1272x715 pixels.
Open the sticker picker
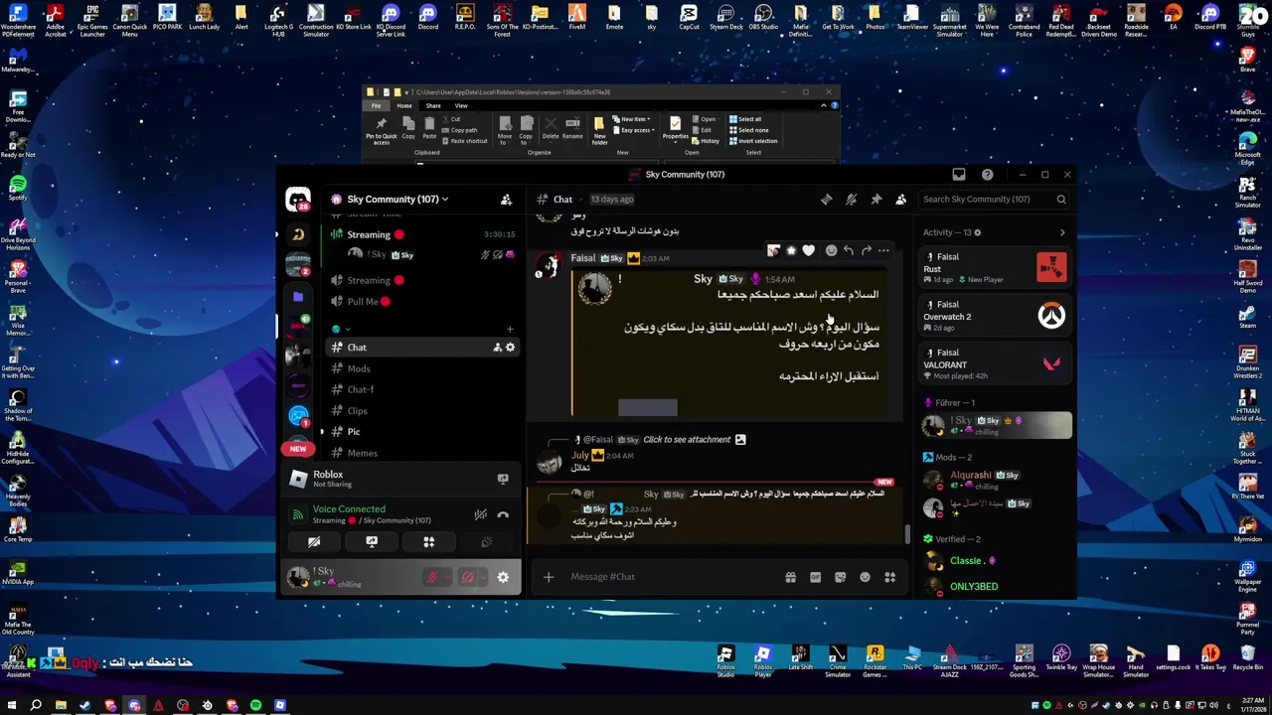point(840,577)
